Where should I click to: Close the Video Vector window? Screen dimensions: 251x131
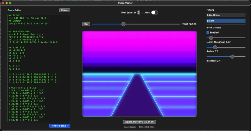(3, 3)
